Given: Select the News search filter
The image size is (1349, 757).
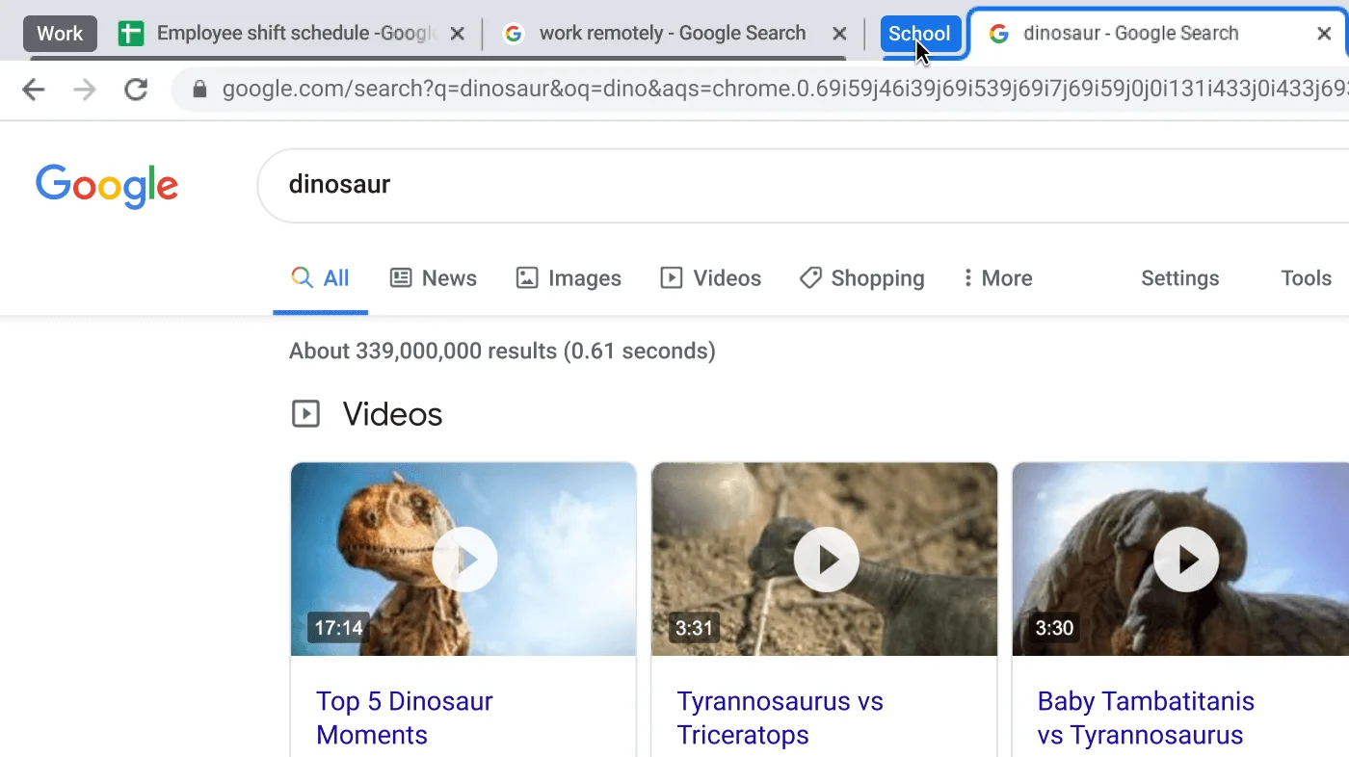Looking at the screenshot, I should (434, 278).
